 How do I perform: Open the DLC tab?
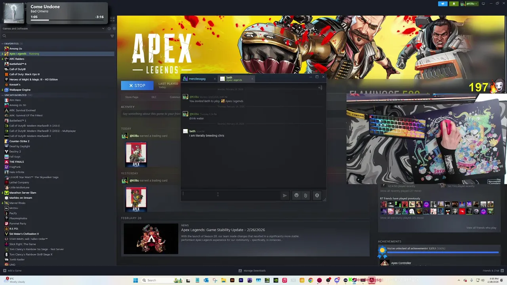tap(154, 97)
